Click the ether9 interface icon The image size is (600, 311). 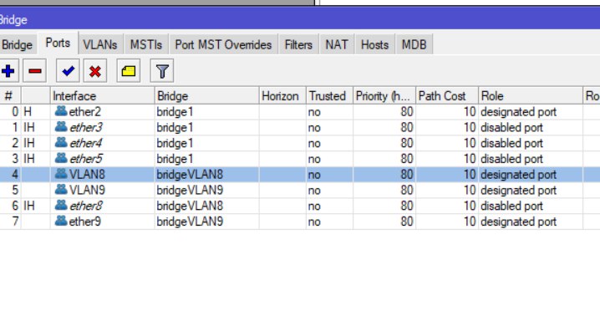click(61, 222)
